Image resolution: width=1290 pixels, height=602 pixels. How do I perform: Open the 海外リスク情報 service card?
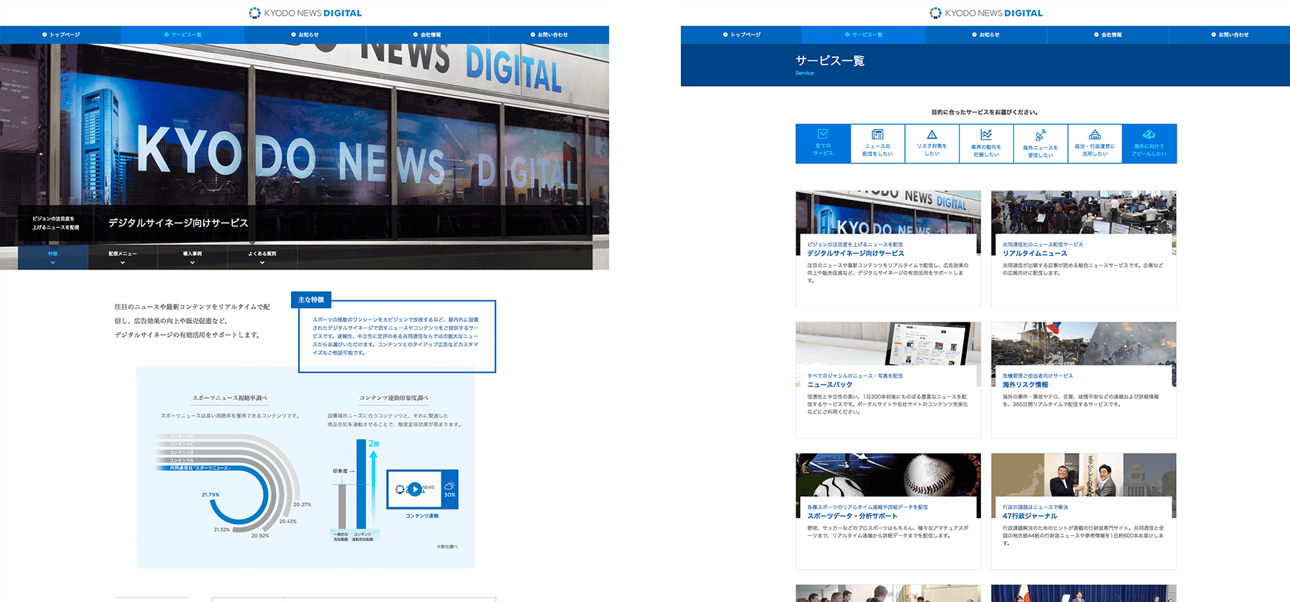click(1083, 380)
